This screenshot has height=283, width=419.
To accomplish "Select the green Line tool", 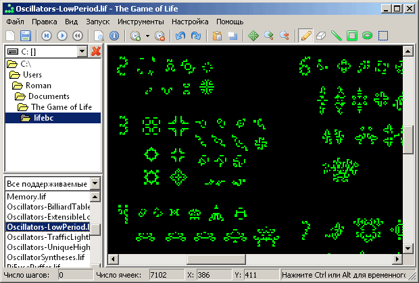I will point(337,36).
